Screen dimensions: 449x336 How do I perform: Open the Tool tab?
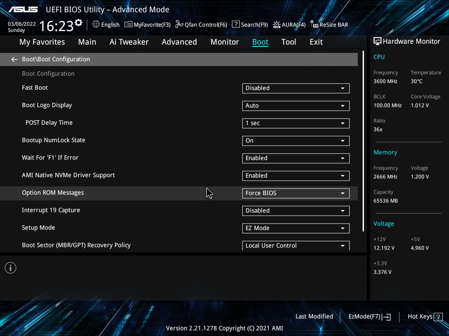pyautogui.click(x=289, y=42)
